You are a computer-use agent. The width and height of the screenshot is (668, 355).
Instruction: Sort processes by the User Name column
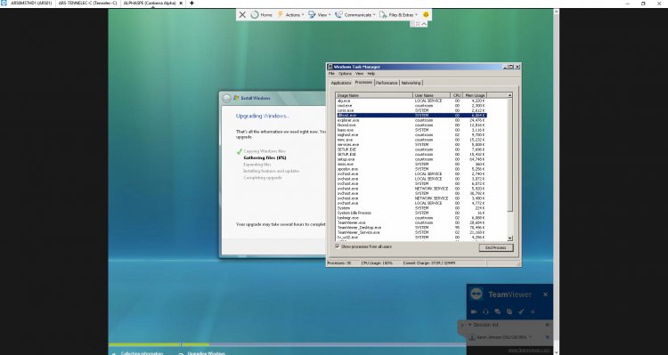pos(432,95)
